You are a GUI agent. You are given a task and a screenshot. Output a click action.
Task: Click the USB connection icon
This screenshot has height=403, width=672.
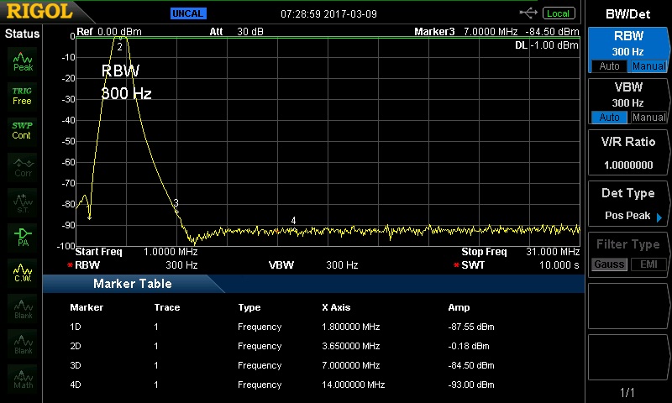[528, 13]
